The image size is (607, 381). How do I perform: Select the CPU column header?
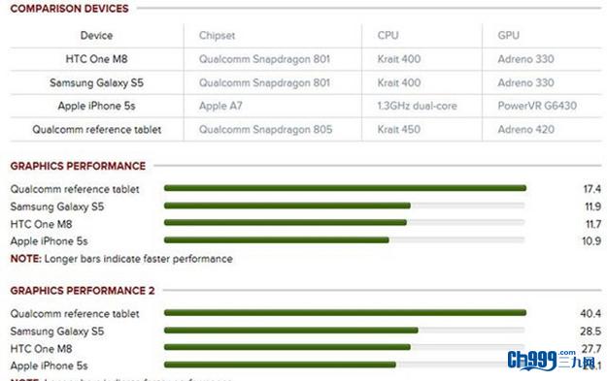click(x=388, y=36)
